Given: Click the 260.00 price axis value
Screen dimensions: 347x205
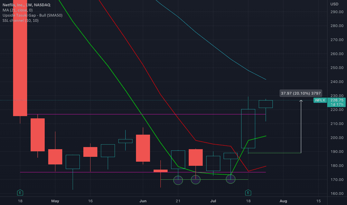Looking at the screenshot, I should (x=337, y=54).
